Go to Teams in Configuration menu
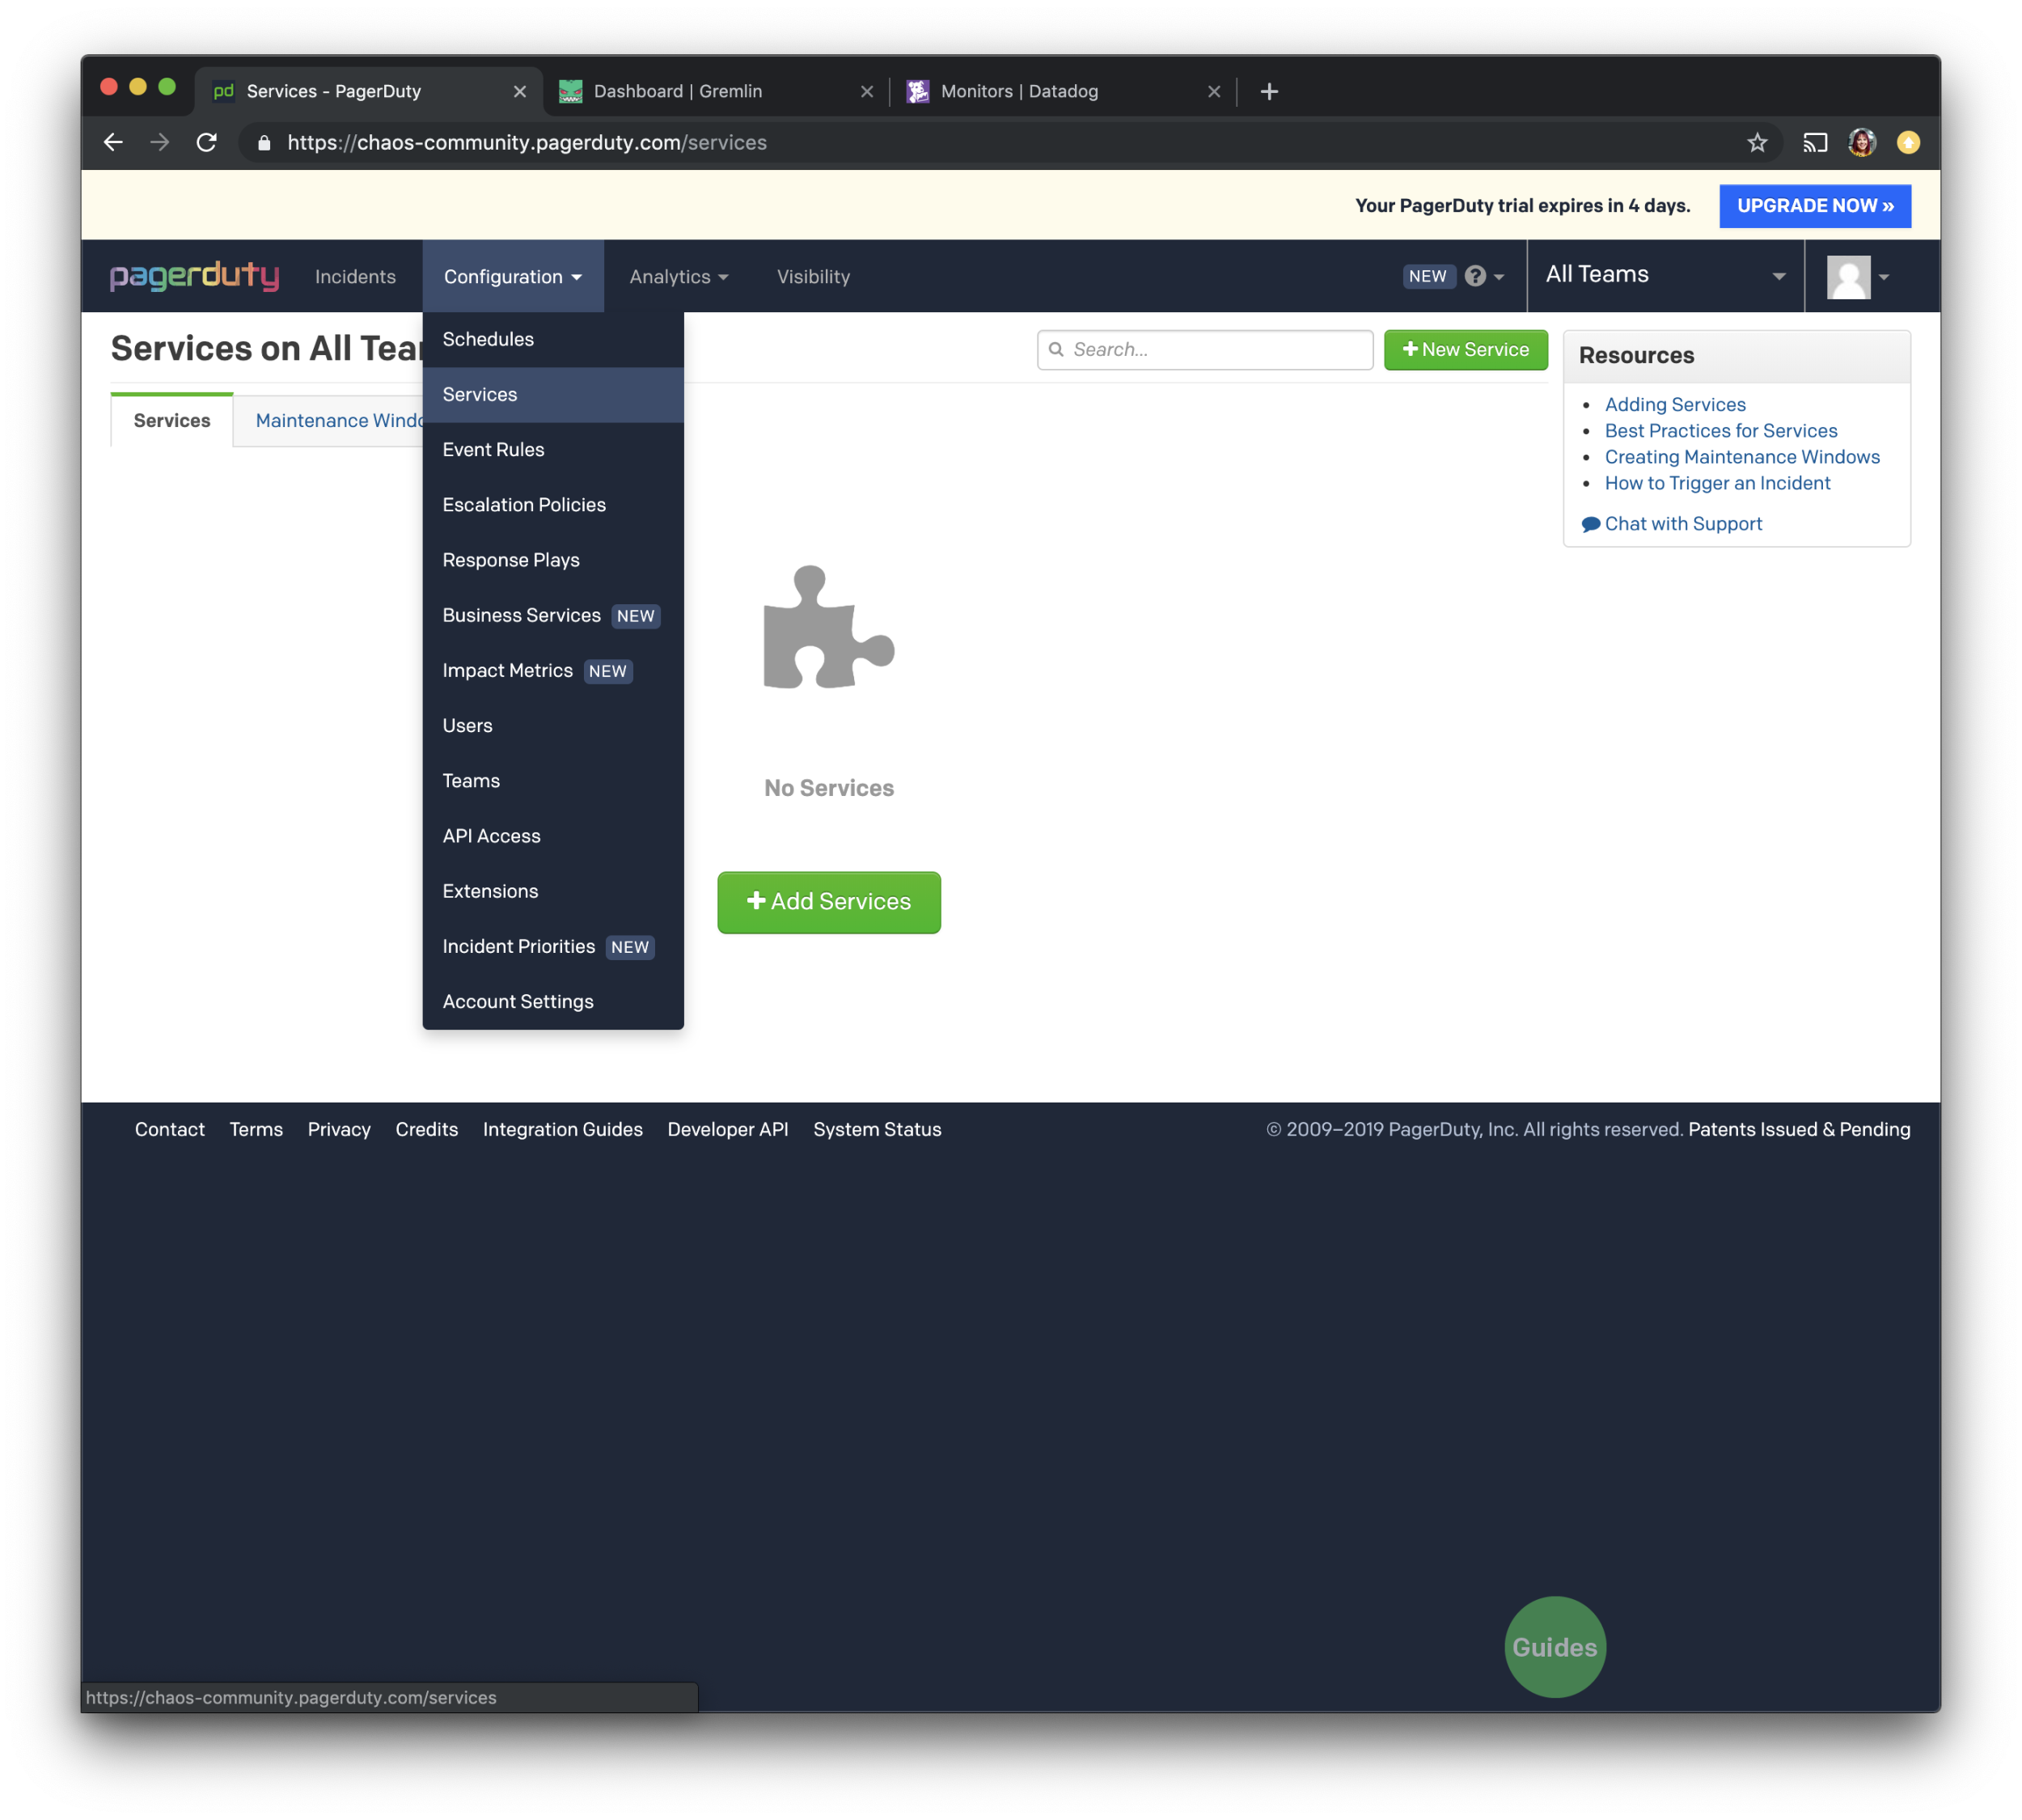Screen dimensions: 2022x1820 (x=553, y=781)
